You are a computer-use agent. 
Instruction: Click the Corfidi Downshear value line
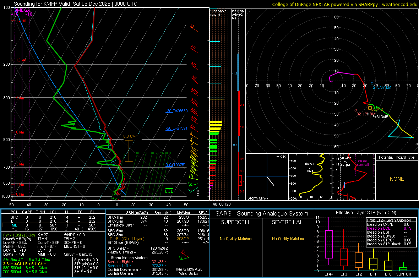(138, 270)
